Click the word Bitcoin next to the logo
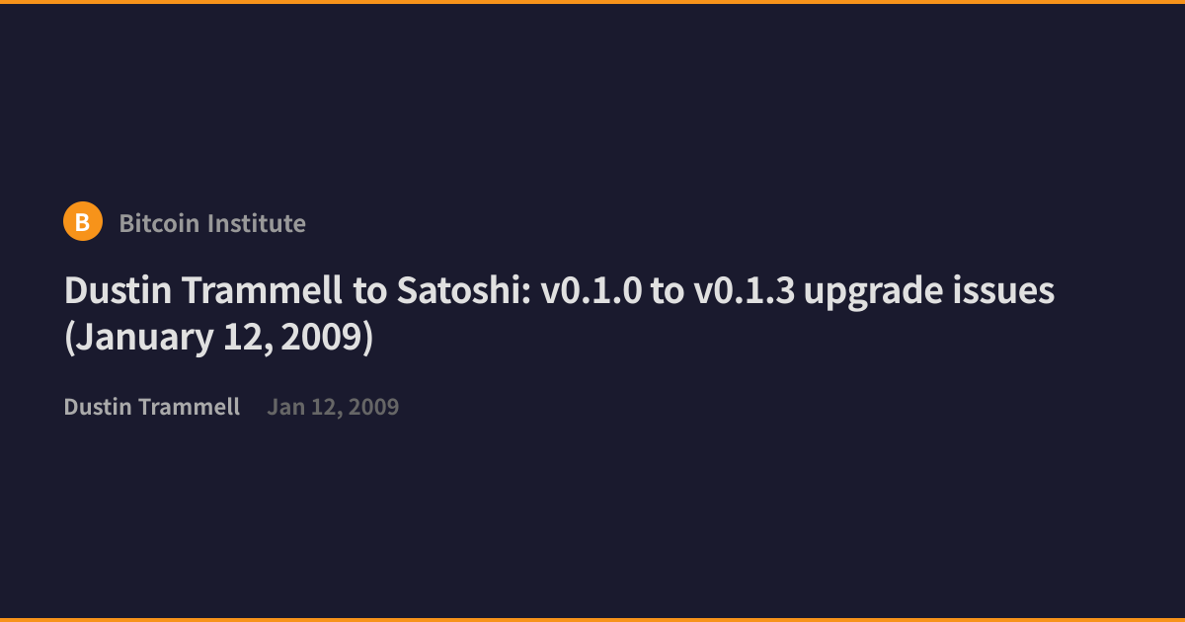Viewport: 1185px width, 622px height. coord(154,223)
